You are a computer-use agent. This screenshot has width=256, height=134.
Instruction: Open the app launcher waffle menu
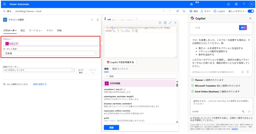point(4,4)
